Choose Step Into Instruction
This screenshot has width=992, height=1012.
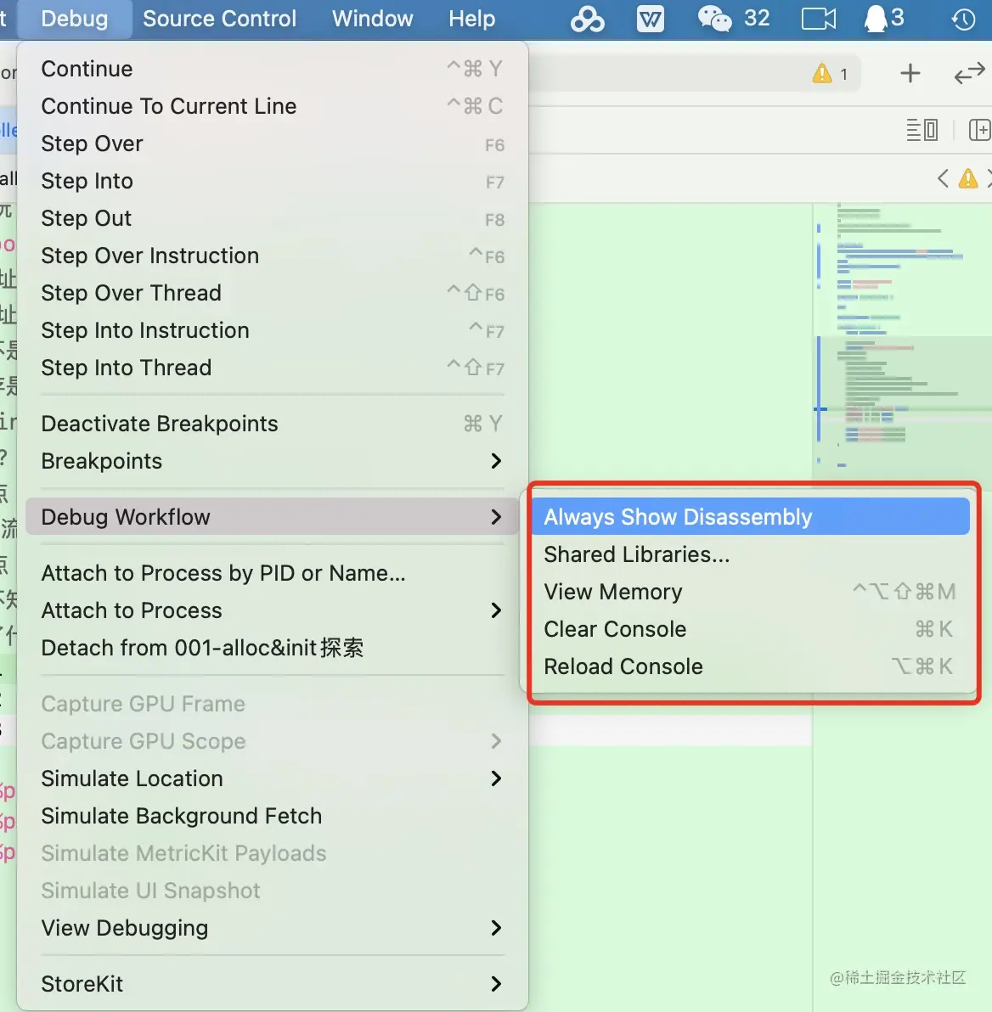(x=272, y=330)
